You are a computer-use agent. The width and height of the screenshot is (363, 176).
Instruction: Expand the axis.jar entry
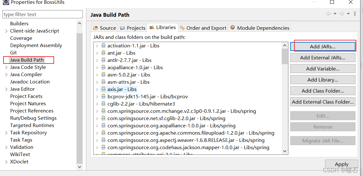tap(97, 89)
